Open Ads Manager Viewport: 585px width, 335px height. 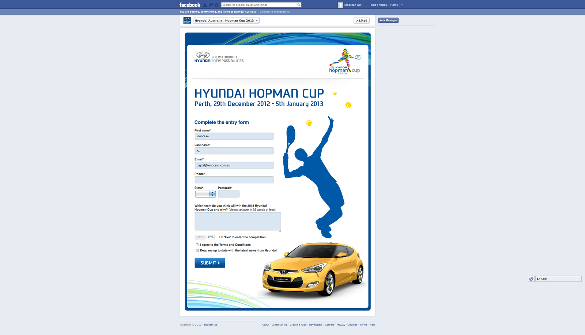pos(388,20)
